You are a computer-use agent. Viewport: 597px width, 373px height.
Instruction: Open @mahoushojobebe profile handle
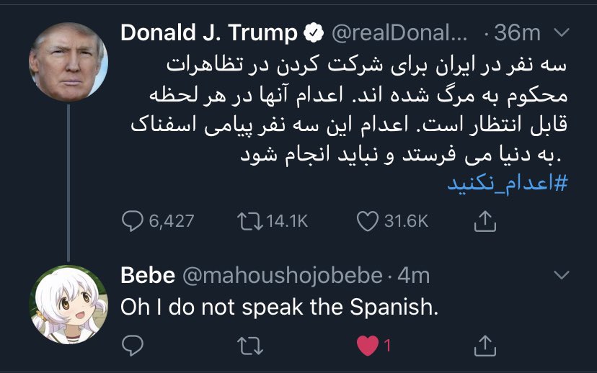[283, 275]
